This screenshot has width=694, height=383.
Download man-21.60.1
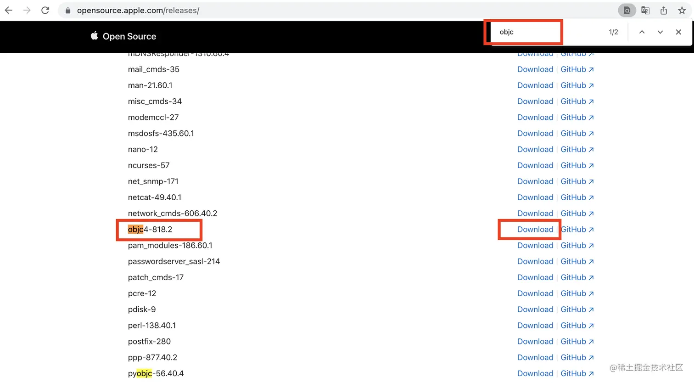pos(535,85)
